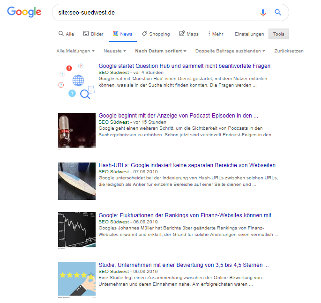Open article about Google Question Hub
Screen dimensions: 321x303
point(185,66)
